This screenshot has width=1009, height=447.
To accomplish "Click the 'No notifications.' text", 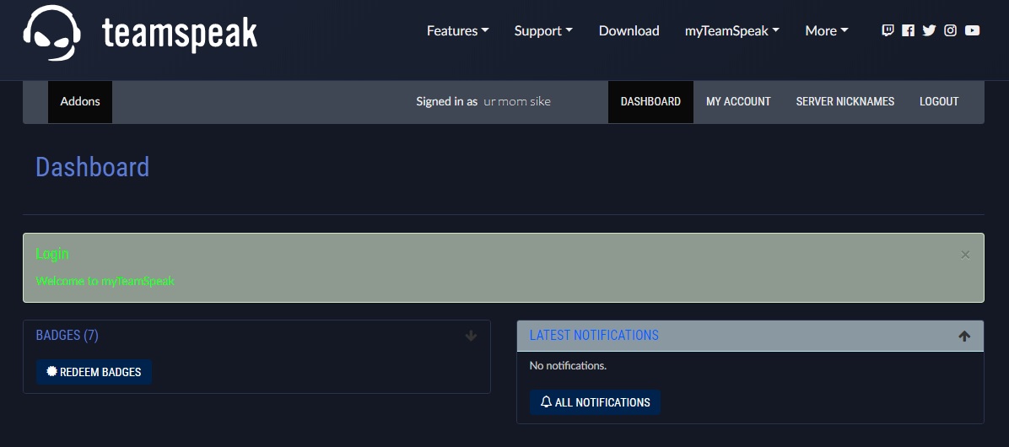I will [x=569, y=365].
